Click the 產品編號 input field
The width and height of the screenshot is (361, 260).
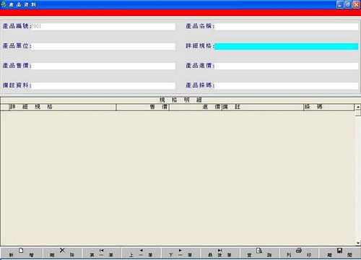(x=103, y=27)
